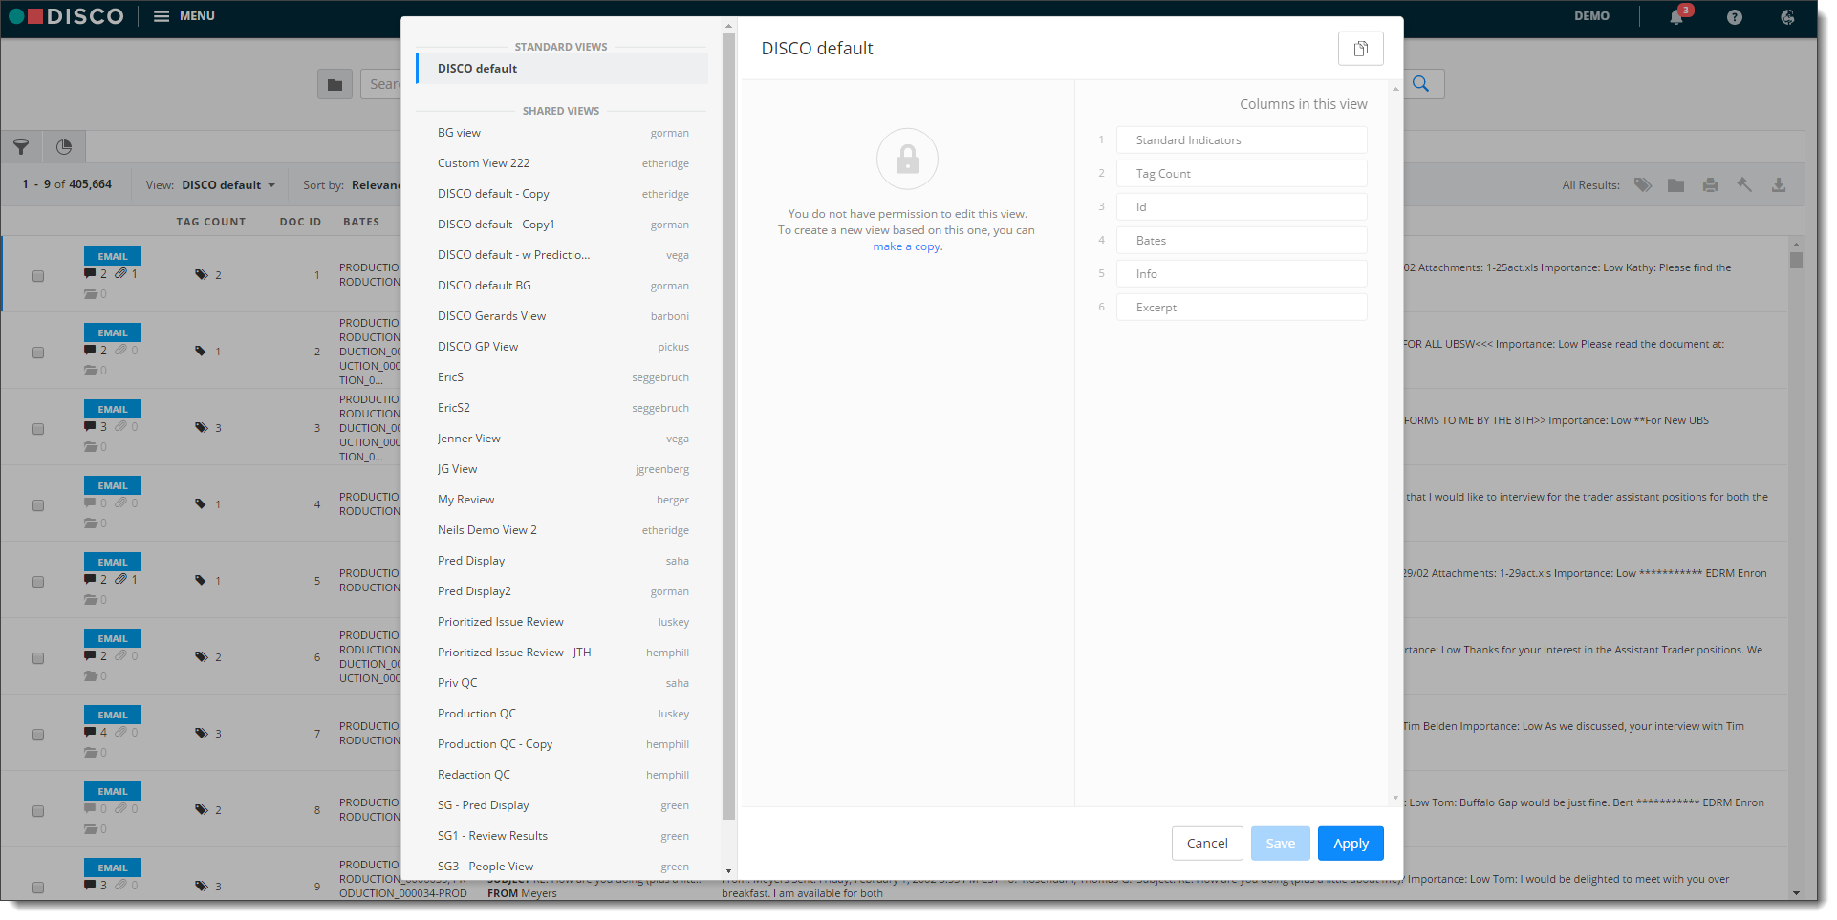Click the Cancel button
This screenshot has height=920, width=1837.
(x=1207, y=844)
